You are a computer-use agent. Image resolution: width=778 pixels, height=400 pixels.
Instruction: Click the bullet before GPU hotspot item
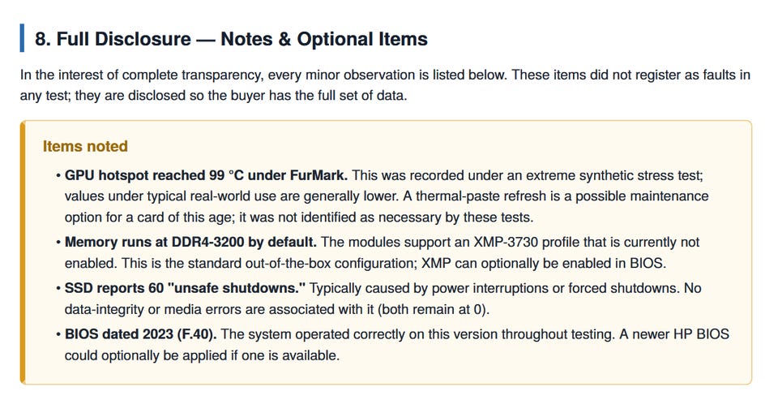58,176
